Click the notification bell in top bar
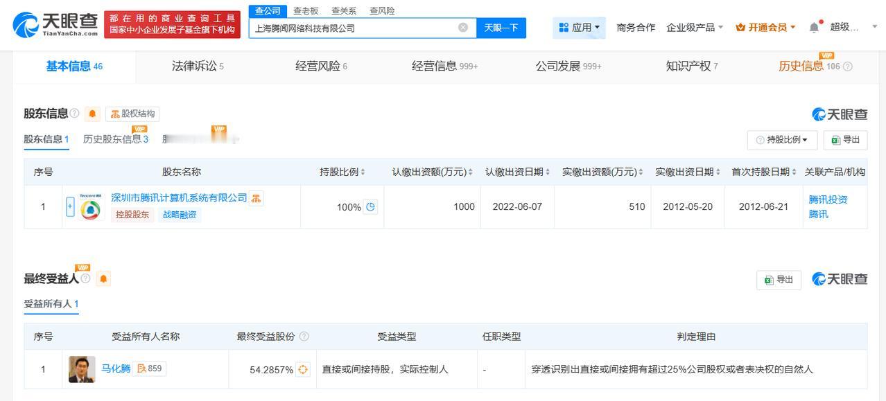Image resolution: width=886 pixels, height=401 pixels. pos(815,27)
